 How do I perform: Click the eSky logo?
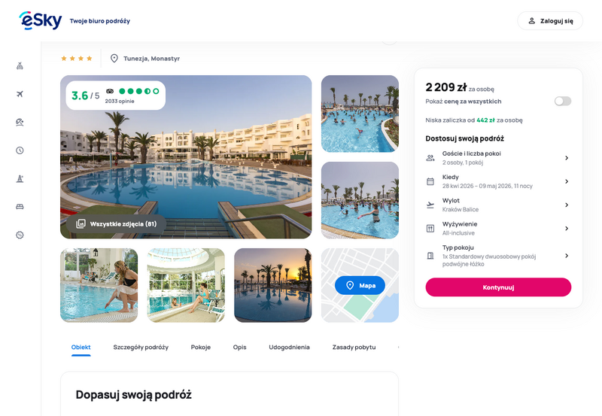pos(41,20)
